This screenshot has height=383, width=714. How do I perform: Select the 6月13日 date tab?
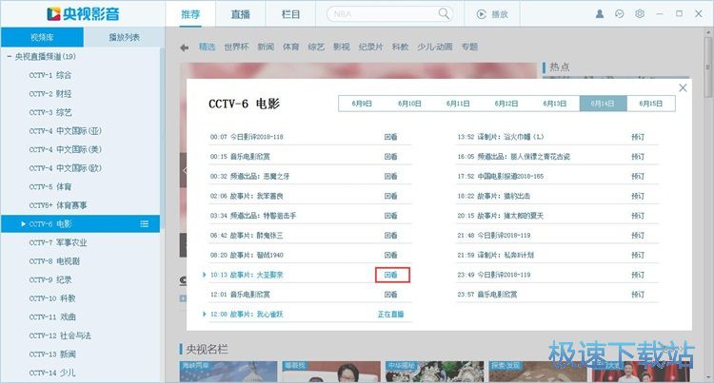point(555,104)
